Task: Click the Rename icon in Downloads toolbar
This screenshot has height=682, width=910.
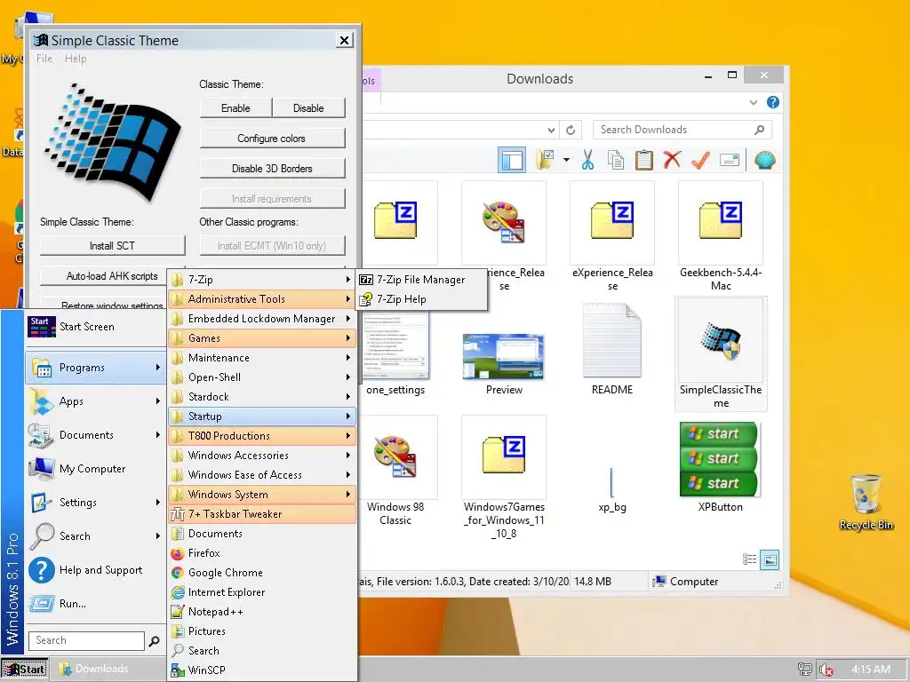Action: 729,160
